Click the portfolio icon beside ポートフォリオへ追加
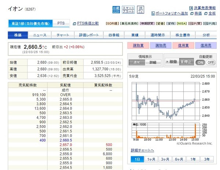The image size is (220, 170). tap(153, 14)
